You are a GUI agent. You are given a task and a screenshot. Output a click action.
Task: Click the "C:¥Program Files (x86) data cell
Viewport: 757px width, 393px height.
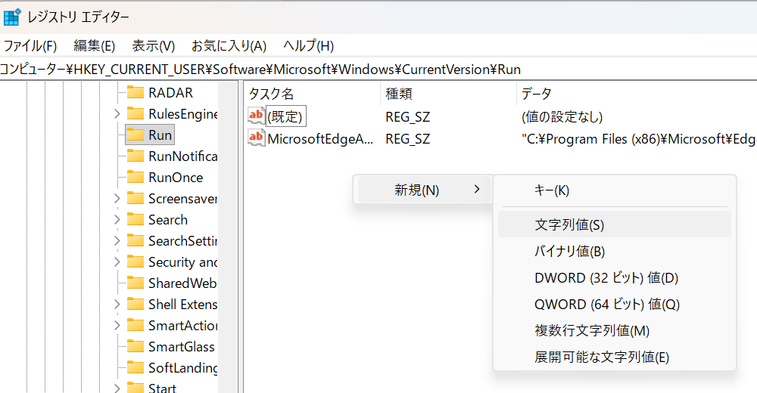tap(638, 139)
